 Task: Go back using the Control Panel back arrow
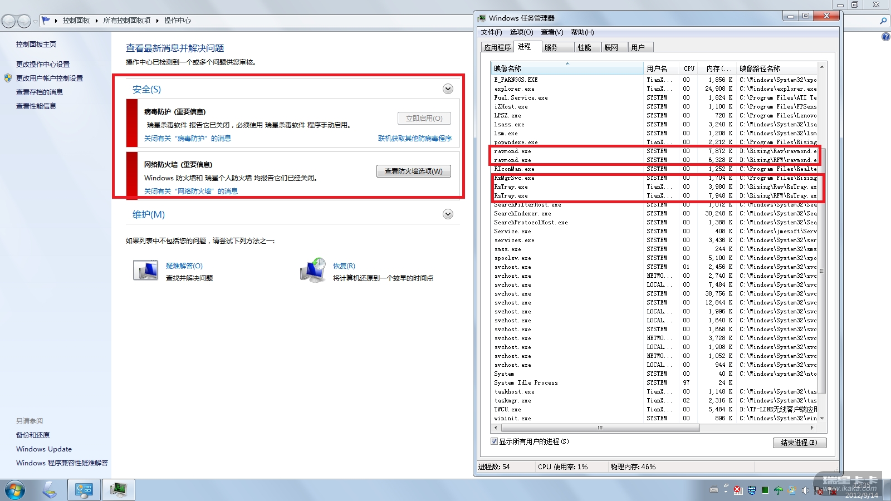pyautogui.click(x=8, y=21)
